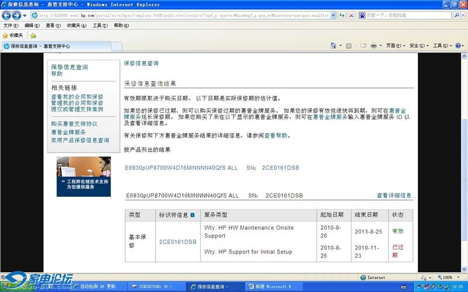Click the search magnifier icon
The height and width of the screenshot is (292, 468).
[x=457, y=15]
